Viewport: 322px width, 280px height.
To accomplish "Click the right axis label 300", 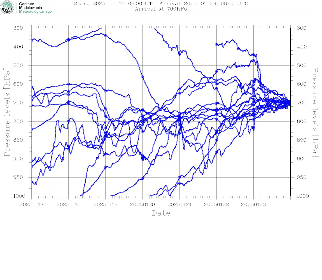I will click(x=302, y=28).
